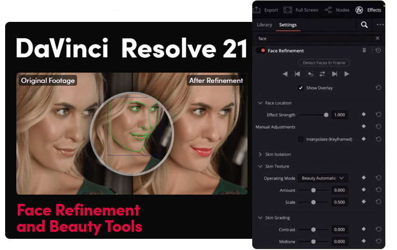
Task: Toggle the Effects panel
Action: [369, 10]
